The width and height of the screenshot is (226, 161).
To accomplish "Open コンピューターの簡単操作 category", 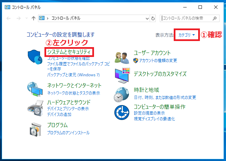I will coord(159,107).
